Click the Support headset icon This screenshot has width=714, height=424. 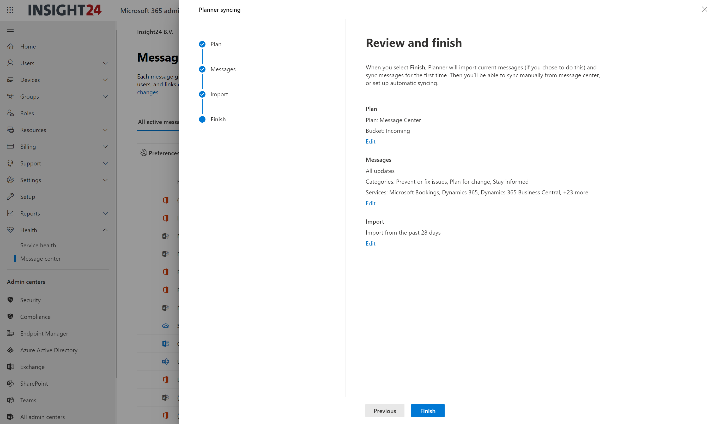pos(10,163)
